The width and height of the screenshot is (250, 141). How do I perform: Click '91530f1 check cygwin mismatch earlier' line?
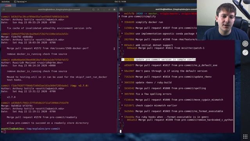point(150,106)
